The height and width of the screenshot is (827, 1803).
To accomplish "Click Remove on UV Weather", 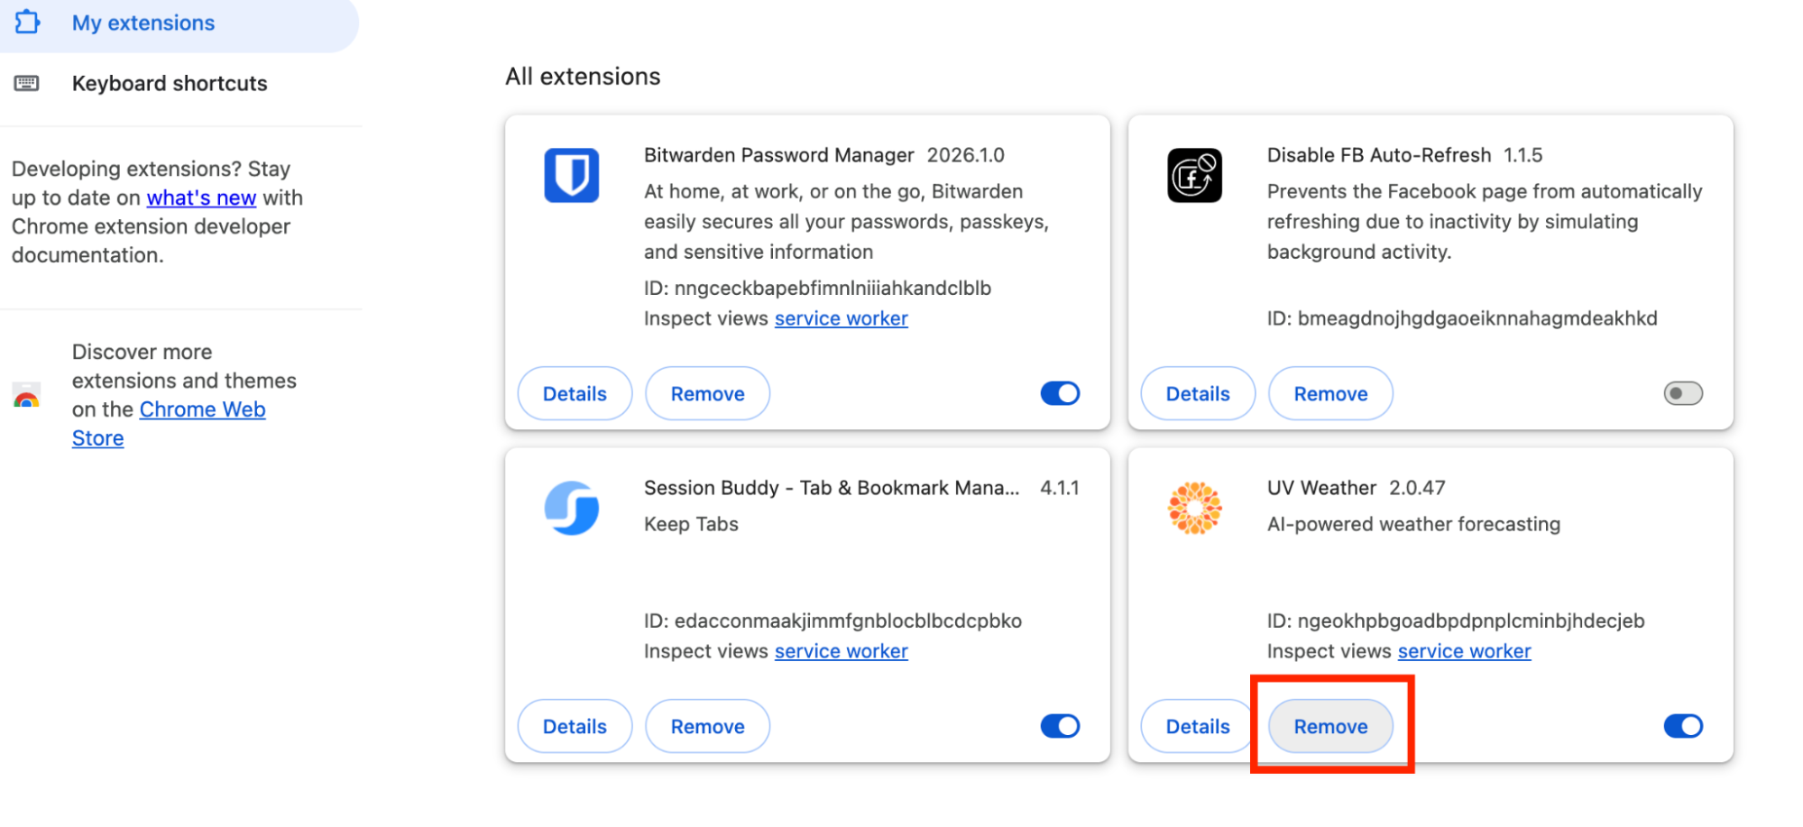I will (x=1330, y=725).
